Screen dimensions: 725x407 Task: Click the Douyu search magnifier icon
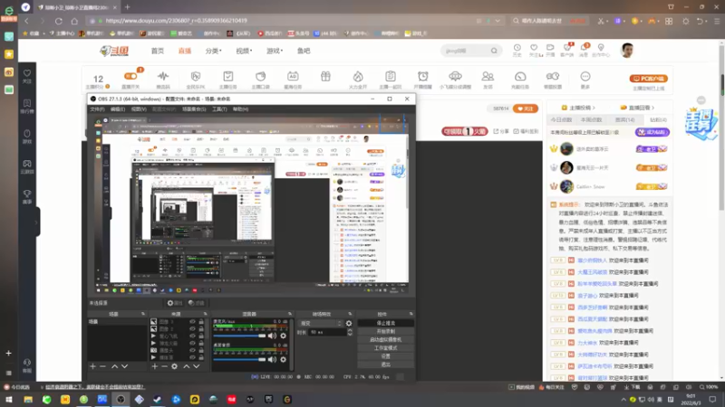click(494, 51)
